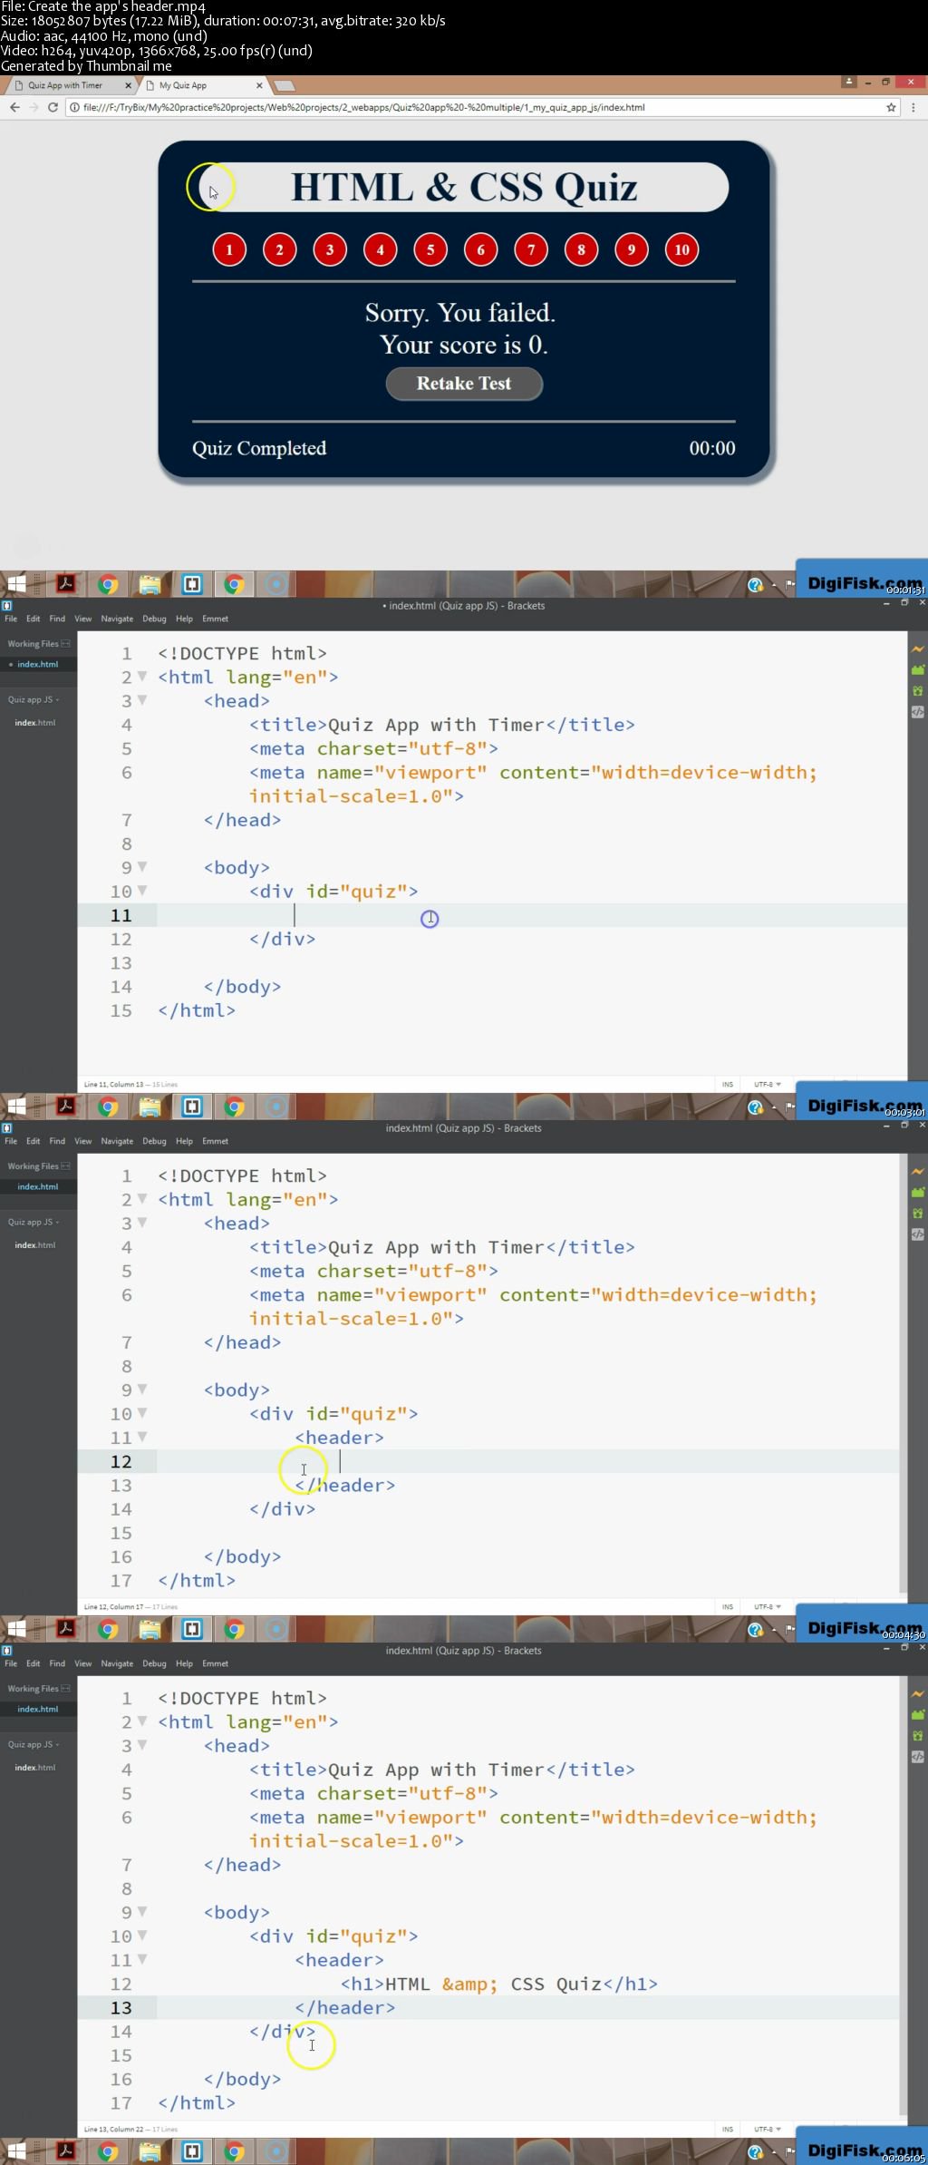This screenshot has width=928, height=2165.
Task: Collapse header fold arrow on line 11, h1-line editor
Action: tap(142, 1959)
